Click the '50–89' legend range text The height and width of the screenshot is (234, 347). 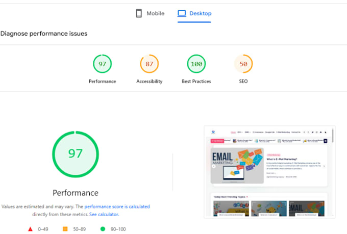point(80,229)
